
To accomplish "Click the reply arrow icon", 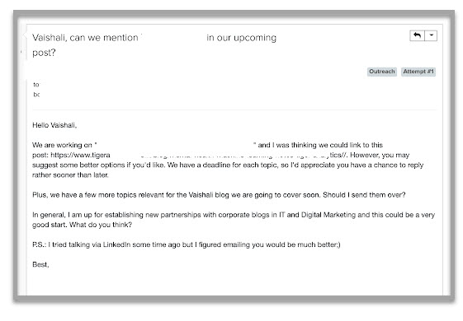I will point(418,35).
